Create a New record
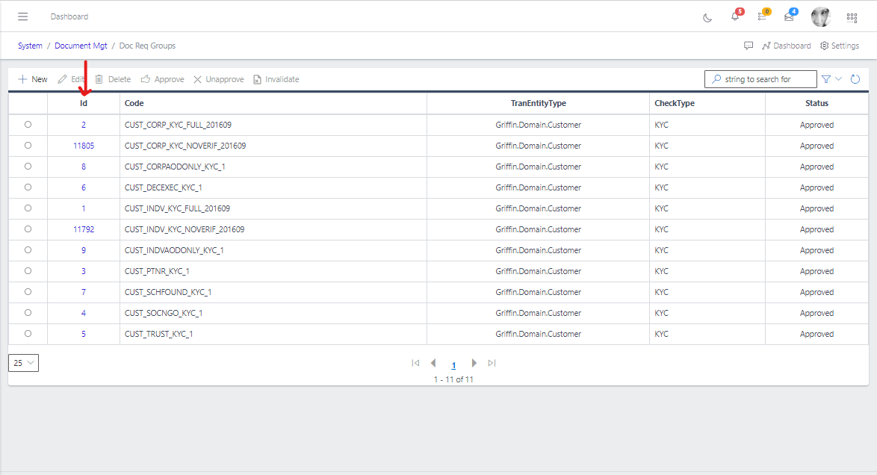877x475 pixels. [33, 79]
